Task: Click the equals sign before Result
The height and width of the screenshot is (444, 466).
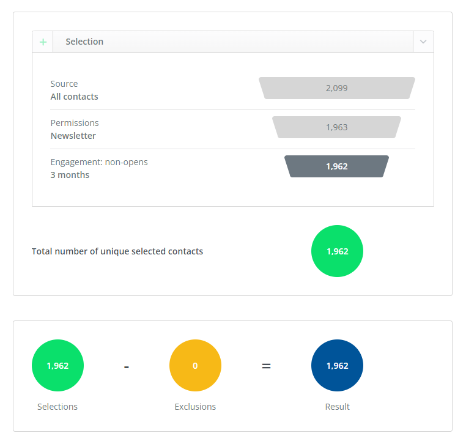Action: (x=266, y=366)
